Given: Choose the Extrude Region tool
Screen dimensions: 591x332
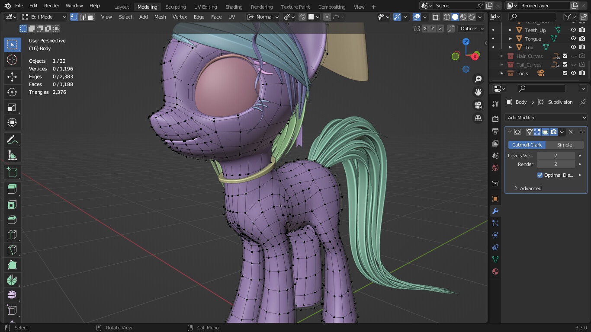Looking at the screenshot, I should click(12, 189).
